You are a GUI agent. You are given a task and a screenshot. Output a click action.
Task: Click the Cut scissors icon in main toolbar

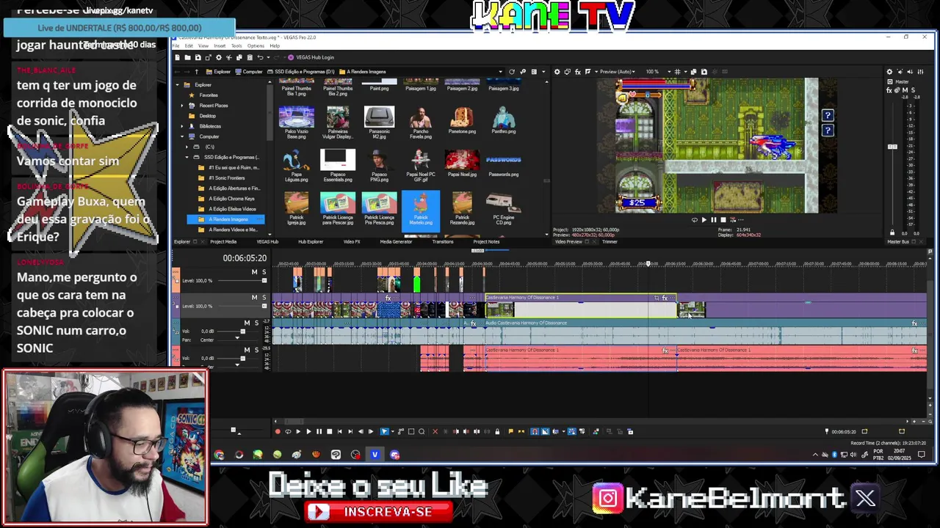(229, 57)
